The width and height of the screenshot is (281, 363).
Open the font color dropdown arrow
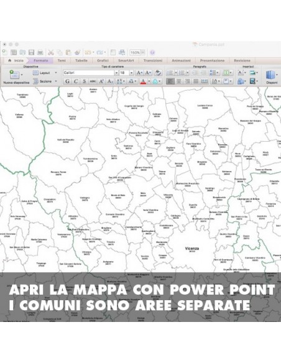(x=149, y=81)
